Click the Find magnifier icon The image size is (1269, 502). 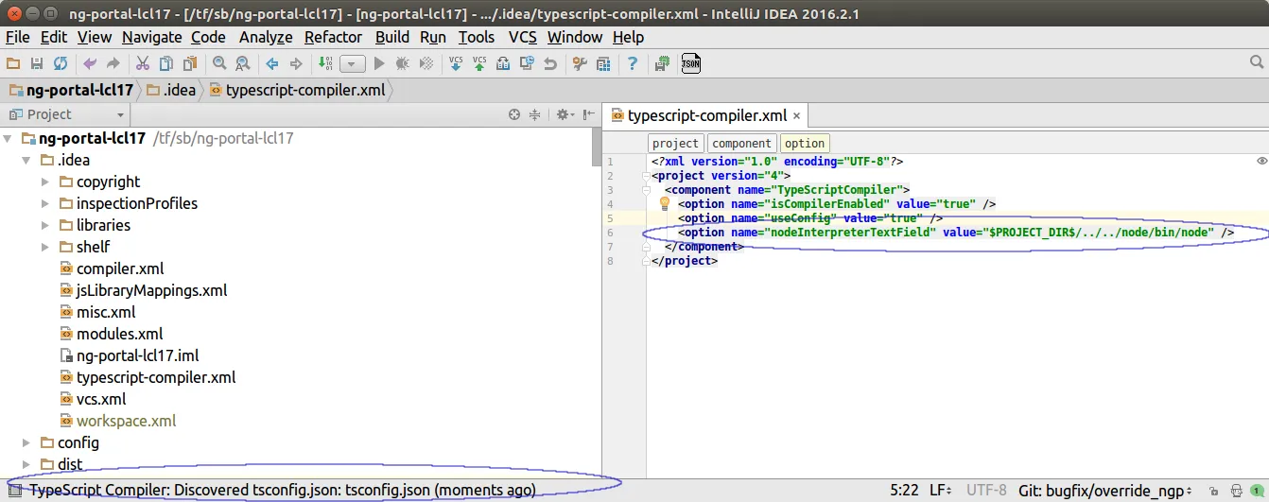click(219, 63)
